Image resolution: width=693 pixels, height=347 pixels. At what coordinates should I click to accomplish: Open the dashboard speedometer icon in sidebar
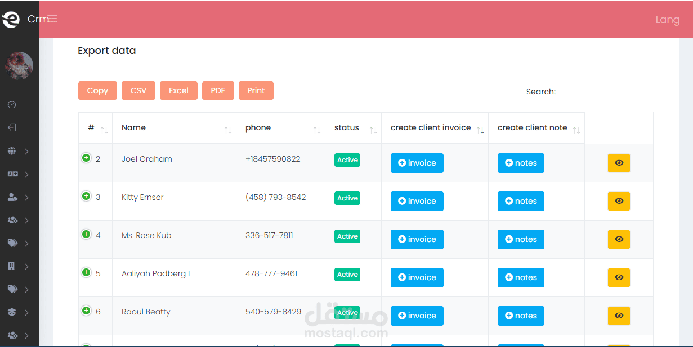coord(12,104)
